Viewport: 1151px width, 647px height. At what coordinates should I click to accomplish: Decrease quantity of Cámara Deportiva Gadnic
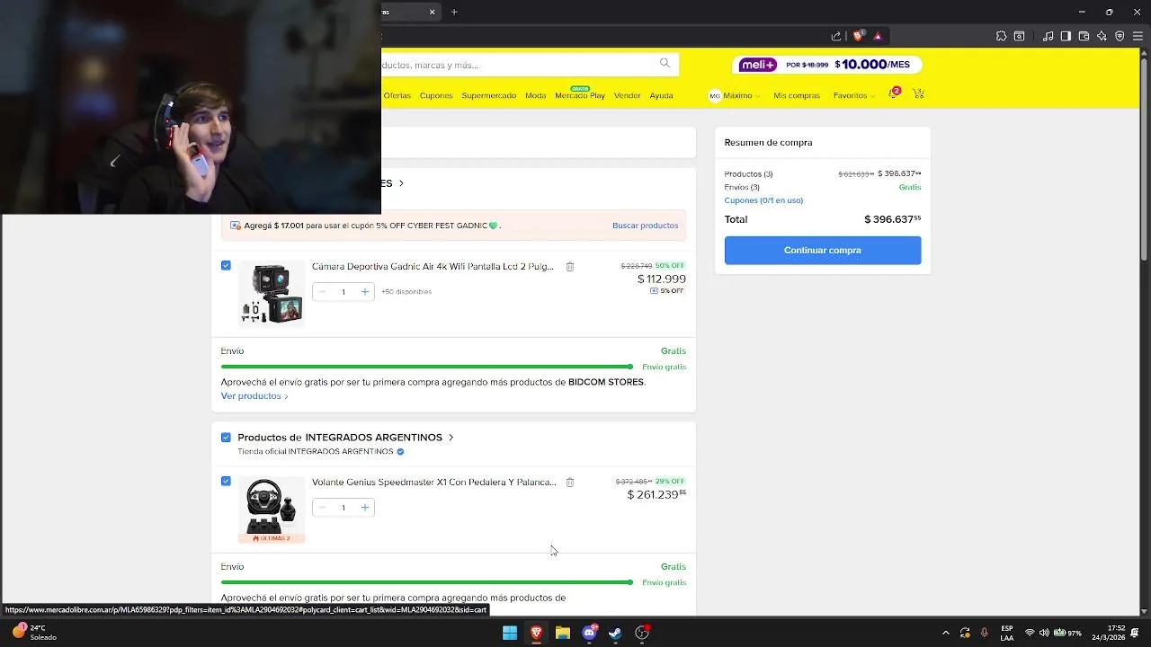point(322,291)
